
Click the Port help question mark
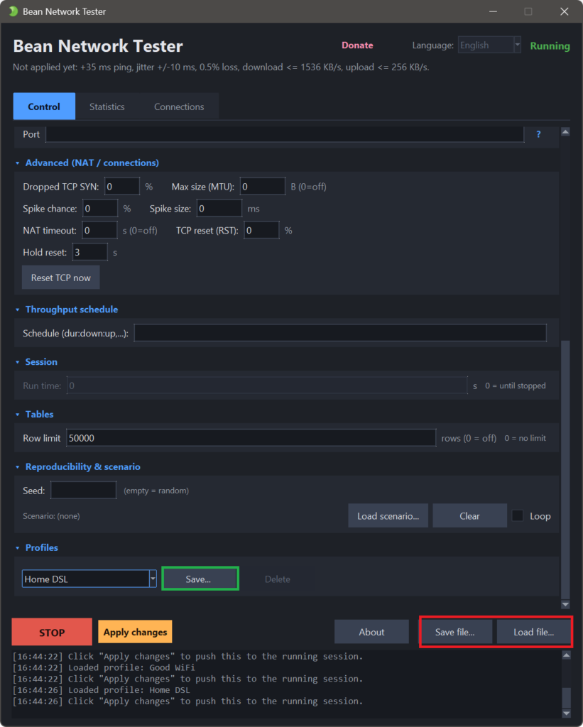(538, 134)
